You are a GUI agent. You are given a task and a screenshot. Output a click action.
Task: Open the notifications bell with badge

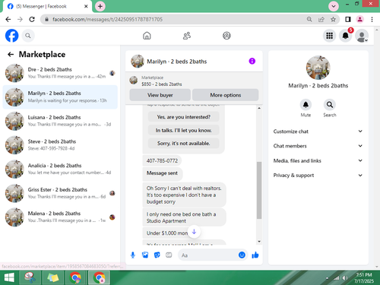pyautogui.click(x=346, y=36)
